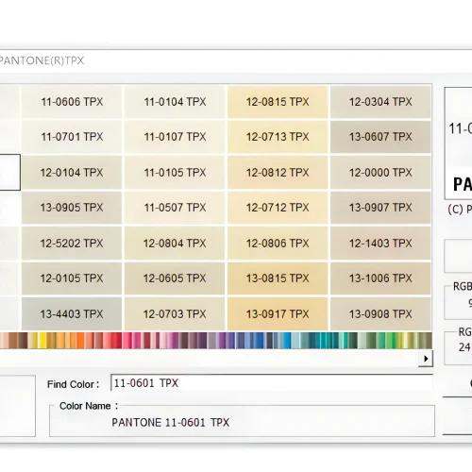Click the 11-0105 TPX swatch

(x=175, y=173)
